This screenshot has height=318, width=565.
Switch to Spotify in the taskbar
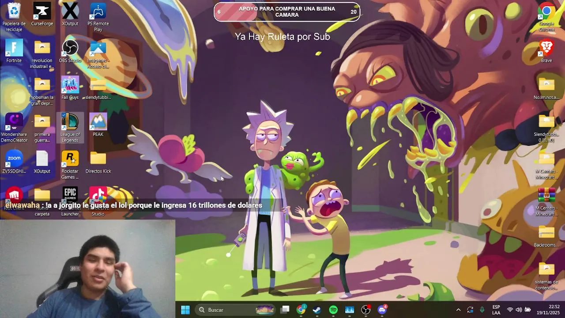click(333, 310)
